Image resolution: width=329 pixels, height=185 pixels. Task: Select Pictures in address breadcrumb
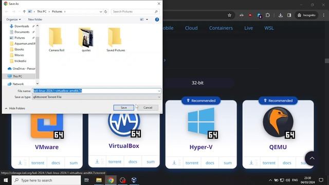click(x=57, y=11)
